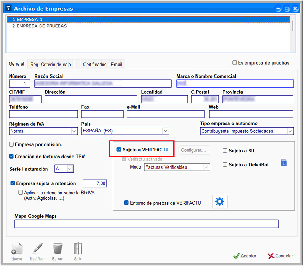Viewport: 303px width, 266px height.
Task: Enable the Sujeto a SII checkbox
Action: [x=225, y=151]
